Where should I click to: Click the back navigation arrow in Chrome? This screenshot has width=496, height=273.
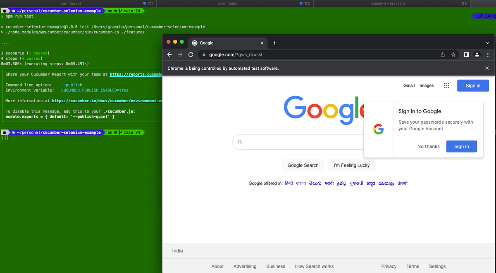[169, 54]
